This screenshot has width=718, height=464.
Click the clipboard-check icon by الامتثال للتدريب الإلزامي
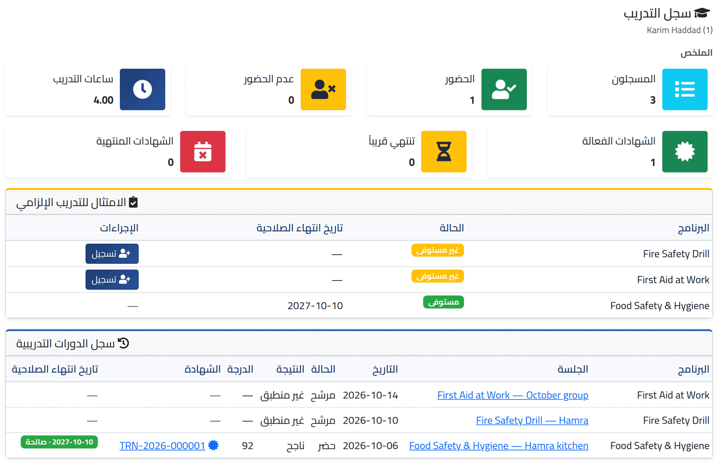click(x=133, y=202)
